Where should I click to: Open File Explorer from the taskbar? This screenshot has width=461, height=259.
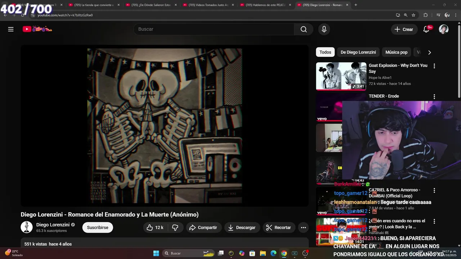coord(263,253)
